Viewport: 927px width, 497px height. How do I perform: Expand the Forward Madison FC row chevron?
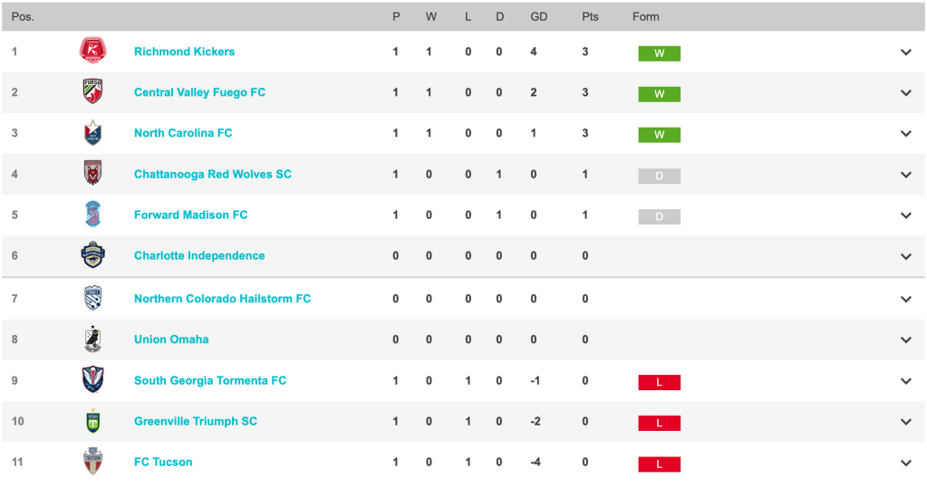pos(906,215)
